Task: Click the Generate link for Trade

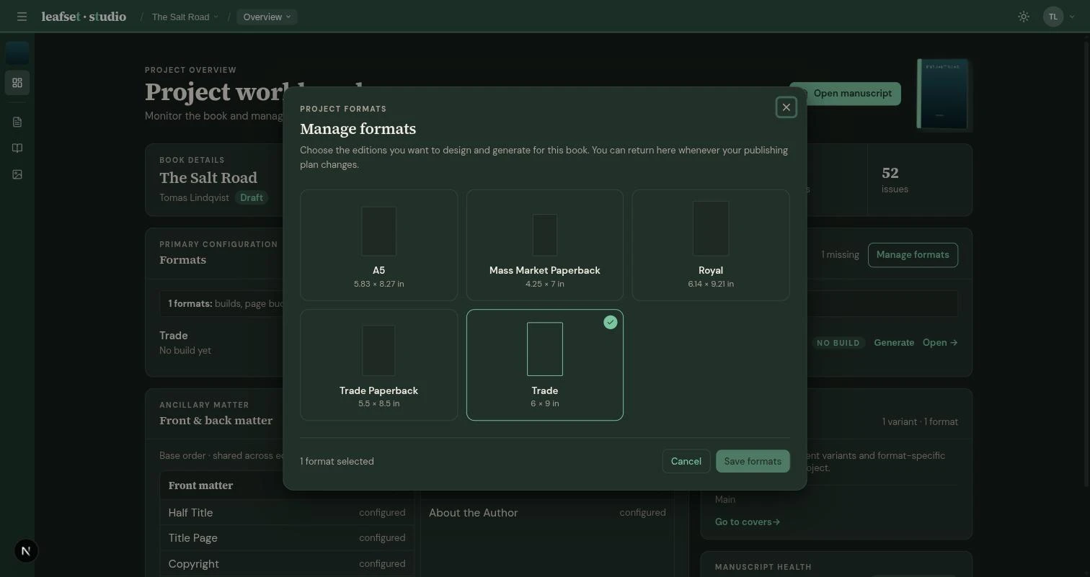Action: 894,343
